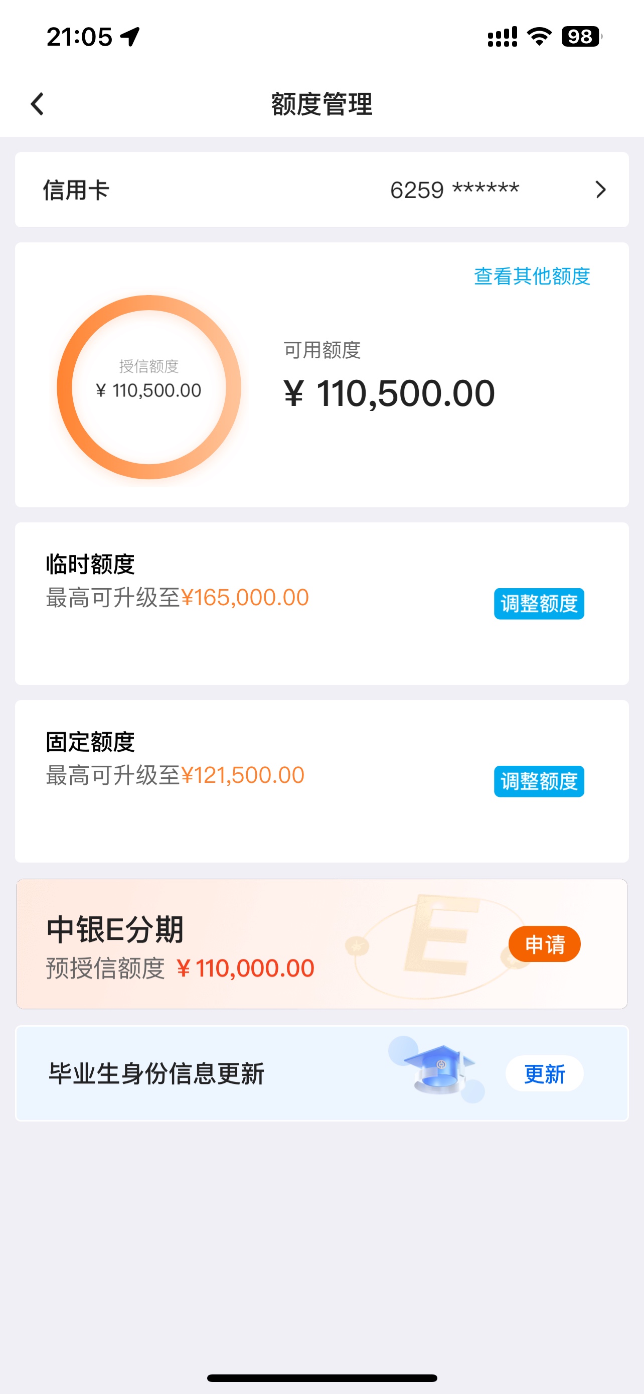Tap the Wi-Fi icon in status bar
Screen dimensions: 644x1394
539,36
